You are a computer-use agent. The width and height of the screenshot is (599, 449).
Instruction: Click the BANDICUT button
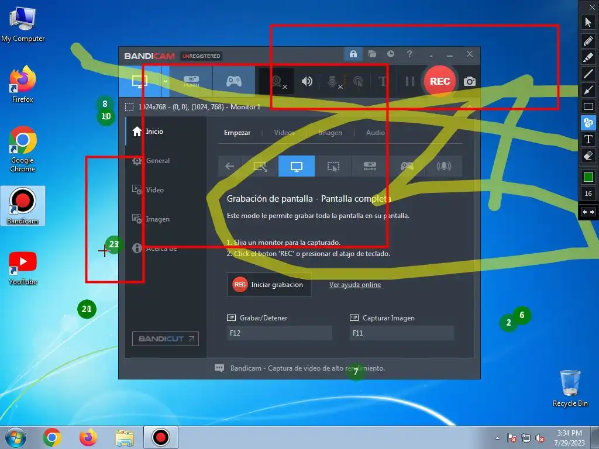[x=166, y=339]
